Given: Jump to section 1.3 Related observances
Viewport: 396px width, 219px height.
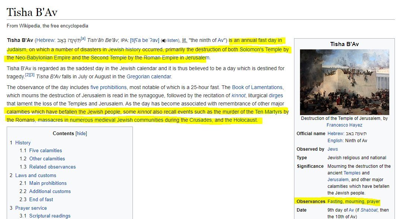Looking at the screenshot, I should tap(52, 167).
